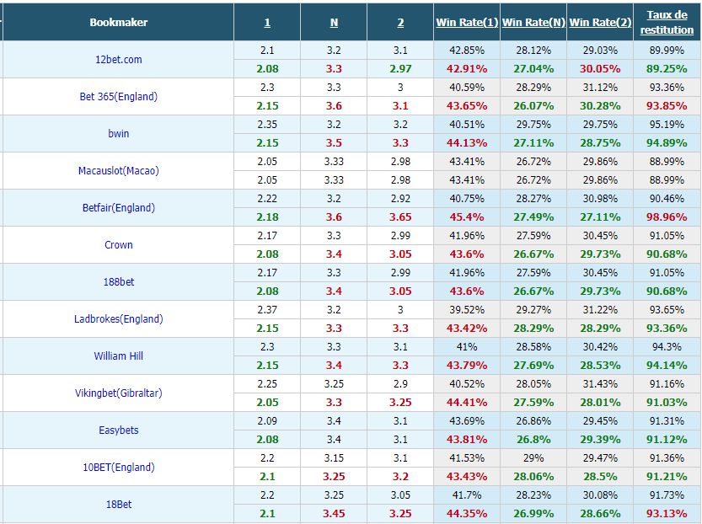The width and height of the screenshot is (702, 524).
Task: Open the 188bet bookmaker link
Action: pos(119,282)
